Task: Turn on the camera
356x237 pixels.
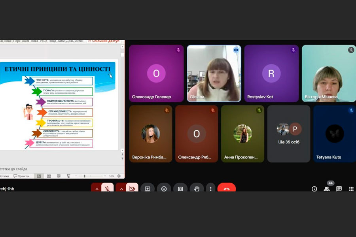Action: pyautogui.click(x=132, y=189)
